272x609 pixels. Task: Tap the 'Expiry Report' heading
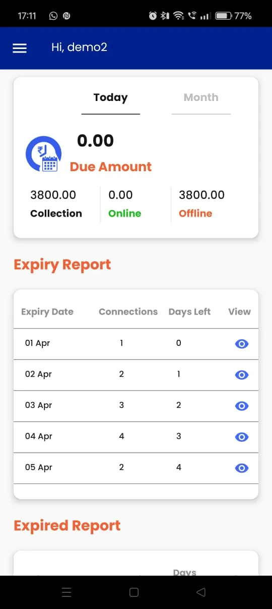pos(62,265)
